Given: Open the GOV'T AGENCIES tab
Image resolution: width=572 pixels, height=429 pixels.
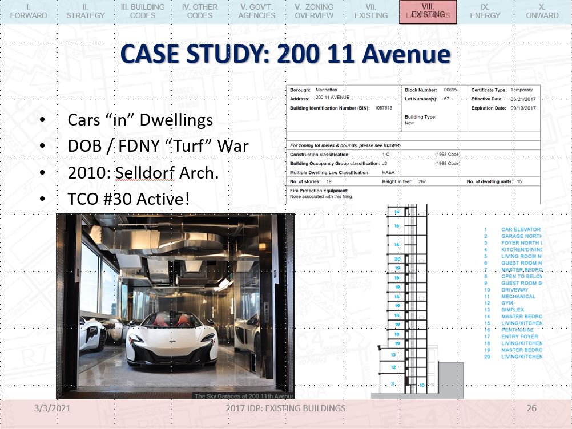Looking at the screenshot, I should pos(257,11).
